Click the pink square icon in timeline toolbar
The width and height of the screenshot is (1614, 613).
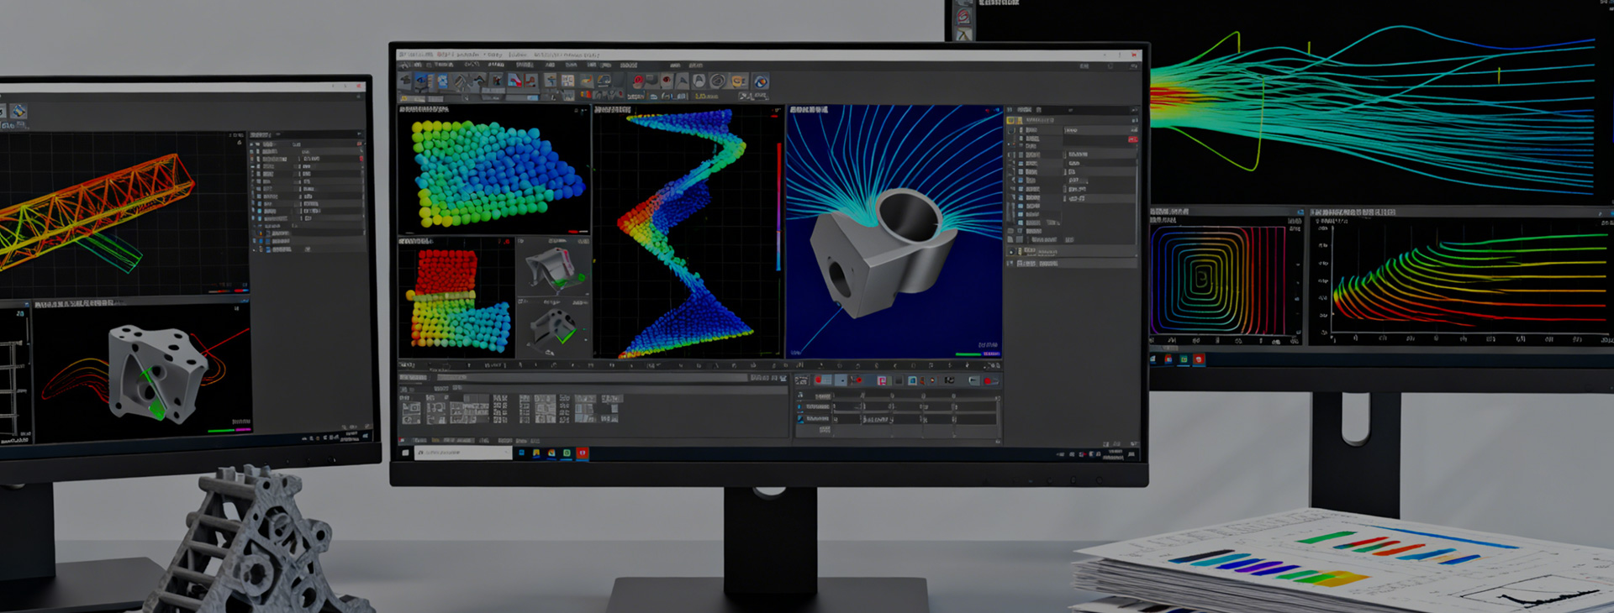click(x=882, y=381)
